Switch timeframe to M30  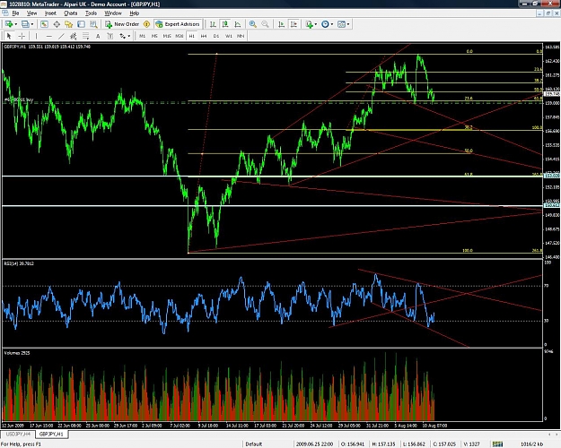point(180,36)
